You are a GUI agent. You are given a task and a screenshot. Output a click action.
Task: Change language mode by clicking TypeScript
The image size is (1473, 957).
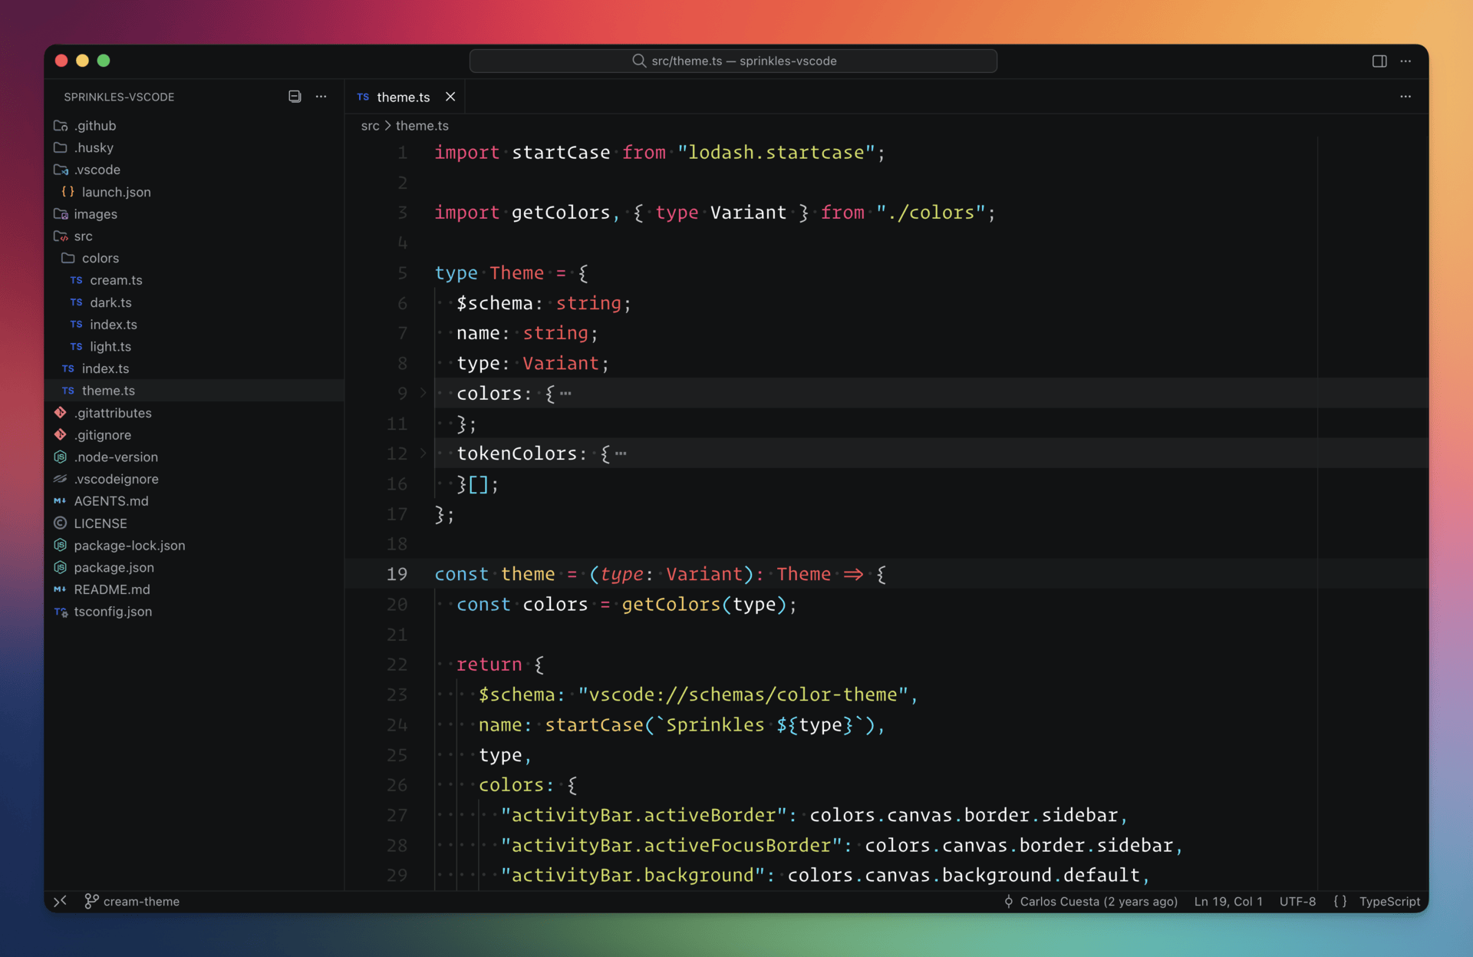coord(1389,901)
